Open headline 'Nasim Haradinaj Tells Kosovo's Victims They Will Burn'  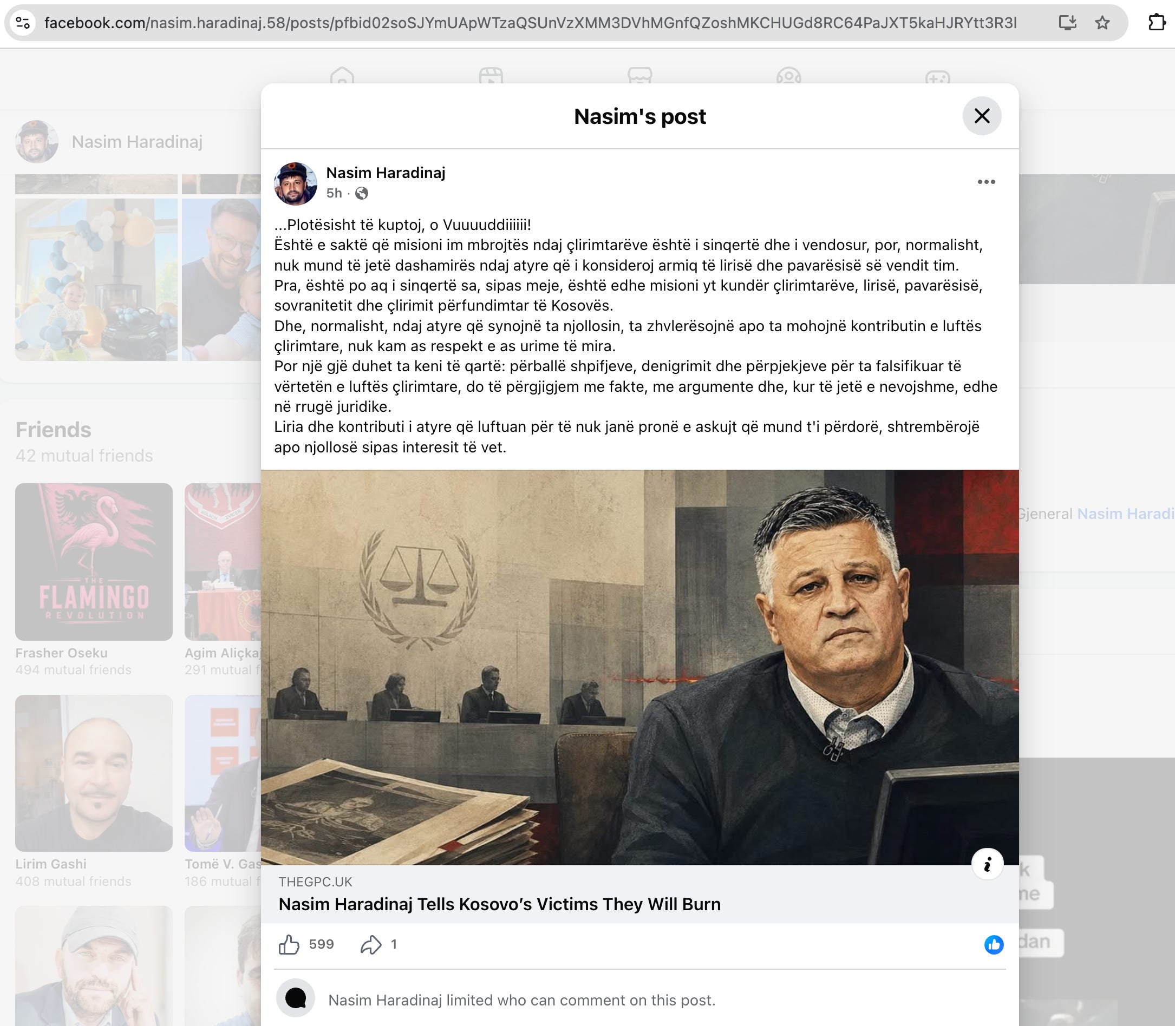[x=500, y=905]
